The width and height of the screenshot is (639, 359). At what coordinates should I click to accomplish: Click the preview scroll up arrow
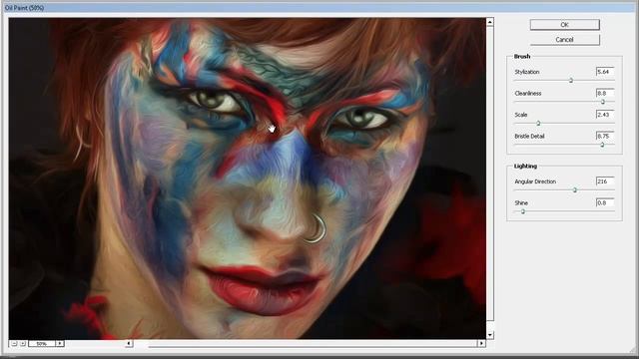pyautogui.click(x=490, y=22)
